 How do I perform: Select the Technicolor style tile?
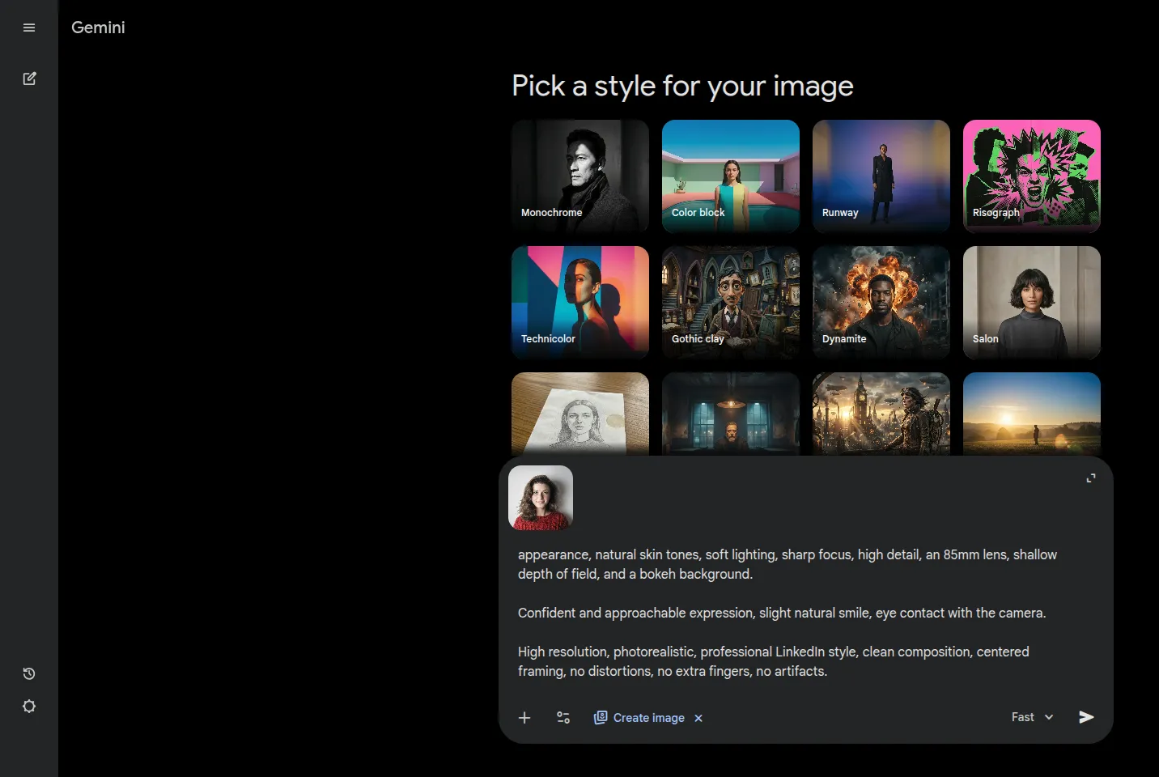[x=580, y=303]
